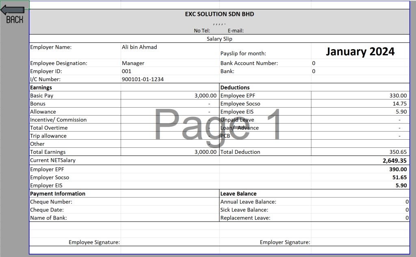Viewport: 416px width, 257px height.
Task: Click the company title EXC SOLUTION SDN BHD
Action: 219,14
